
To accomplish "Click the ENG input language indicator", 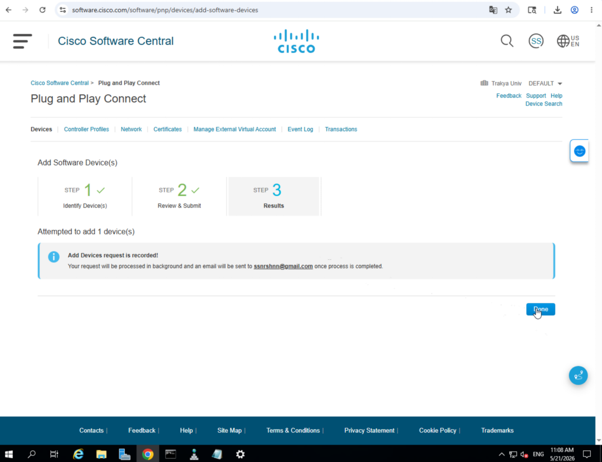I will click(538, 454).
